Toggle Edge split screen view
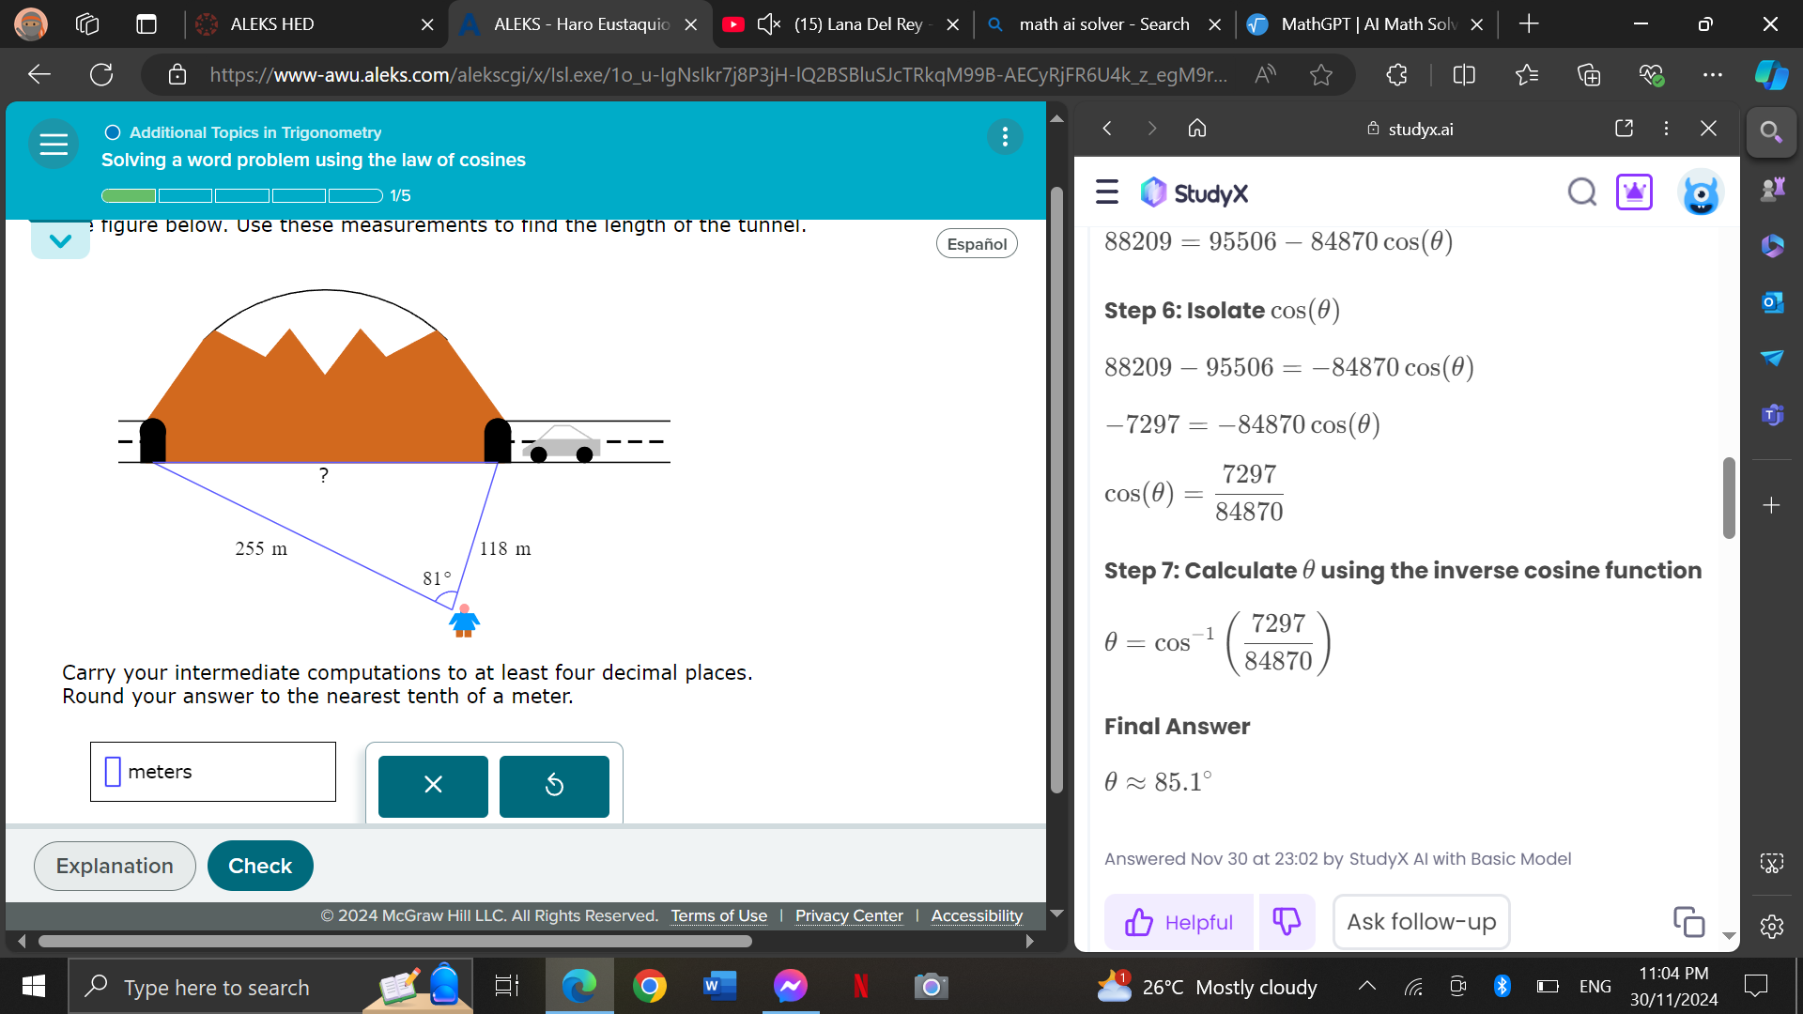 coord(1464,75)
